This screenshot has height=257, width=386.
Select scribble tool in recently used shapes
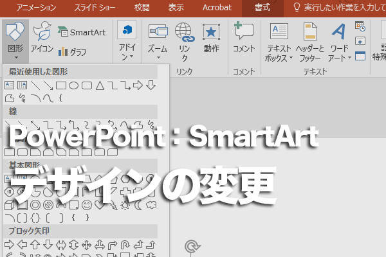click(x=23, y=98)
